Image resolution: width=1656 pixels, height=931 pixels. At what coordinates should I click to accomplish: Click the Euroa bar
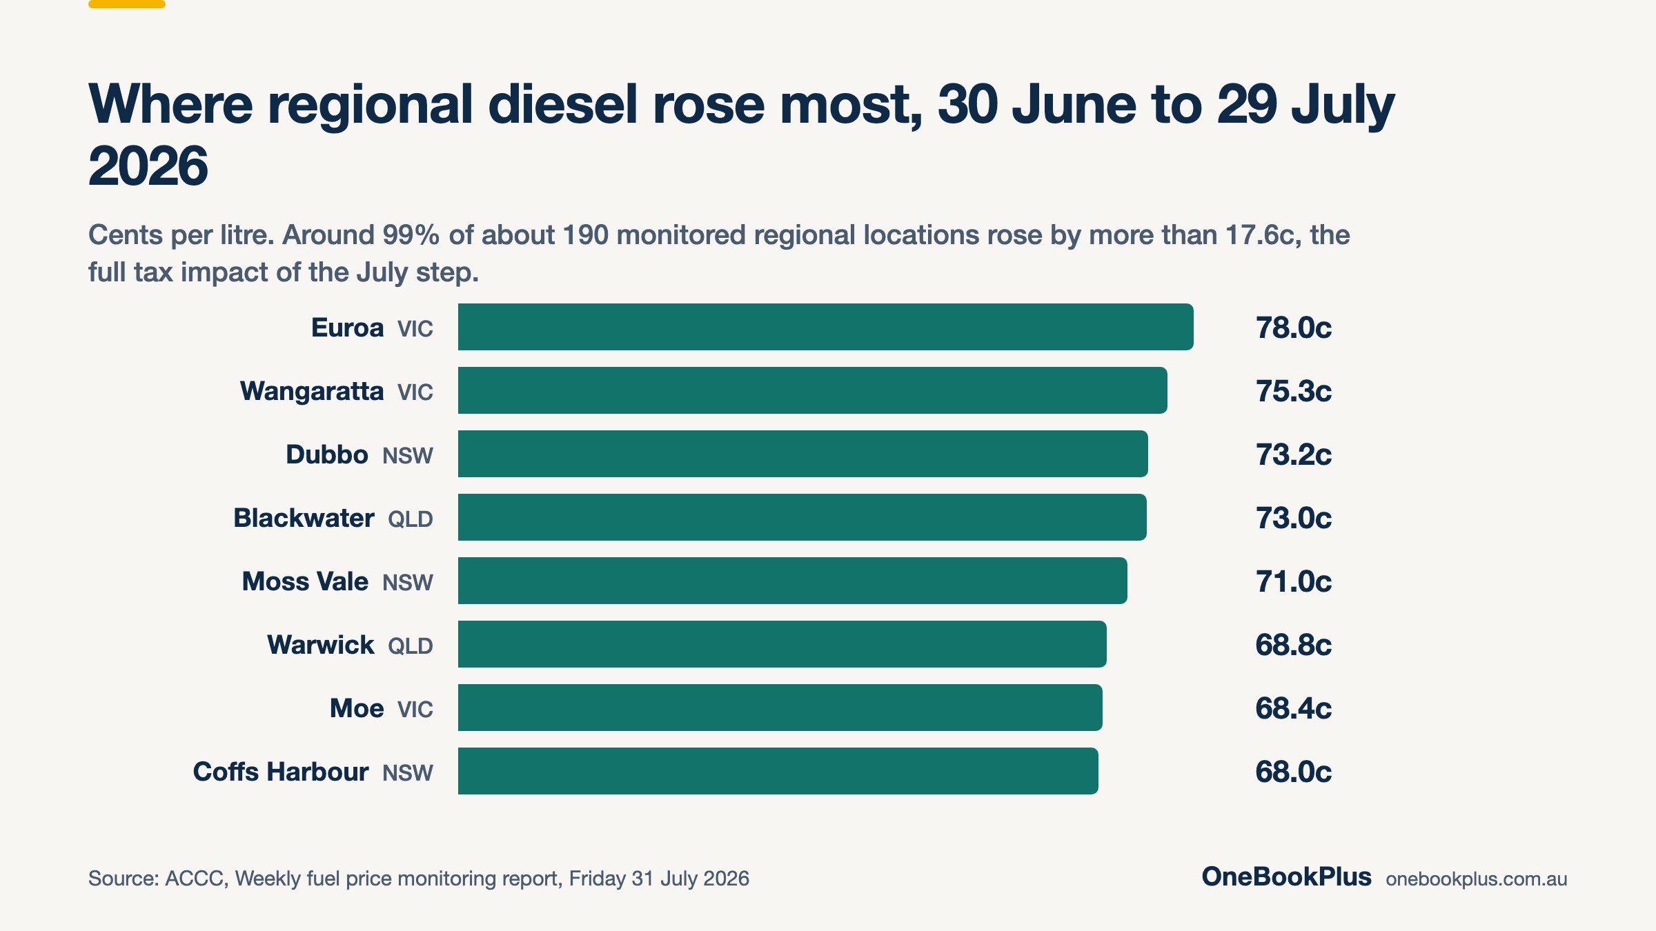(x=826, y=327)
